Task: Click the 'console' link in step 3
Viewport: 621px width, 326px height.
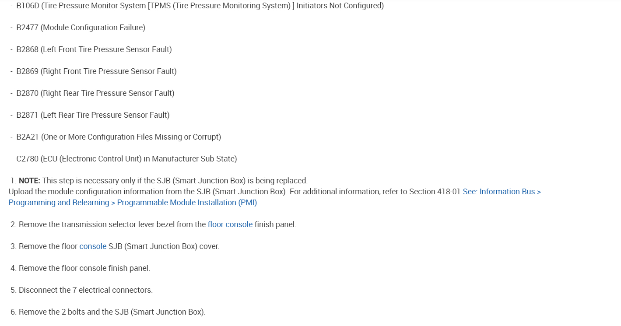Action: pos(93,246)
